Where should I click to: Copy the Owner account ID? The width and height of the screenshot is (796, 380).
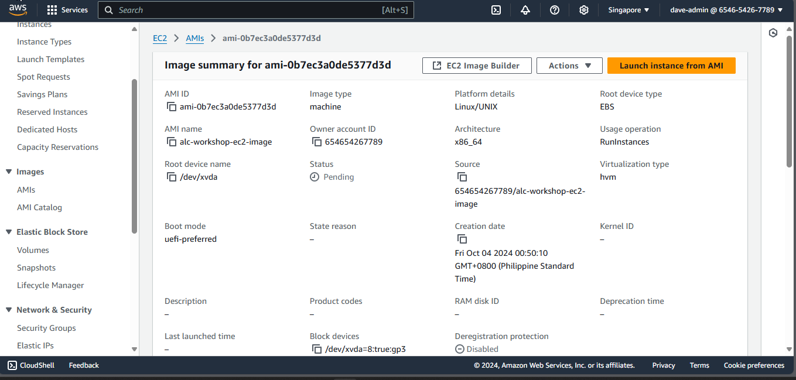317,142
